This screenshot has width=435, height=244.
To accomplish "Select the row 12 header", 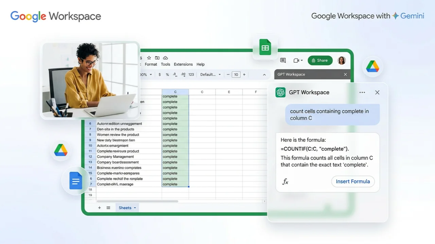I will pos(90,157).
